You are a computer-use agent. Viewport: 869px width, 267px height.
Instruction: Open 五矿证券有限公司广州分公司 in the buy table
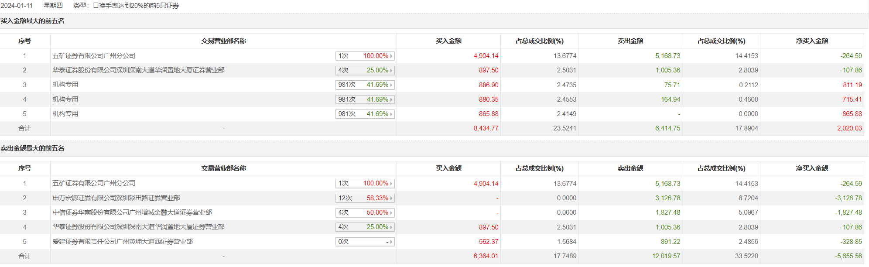pyautogui.click(x=94, y=56)
